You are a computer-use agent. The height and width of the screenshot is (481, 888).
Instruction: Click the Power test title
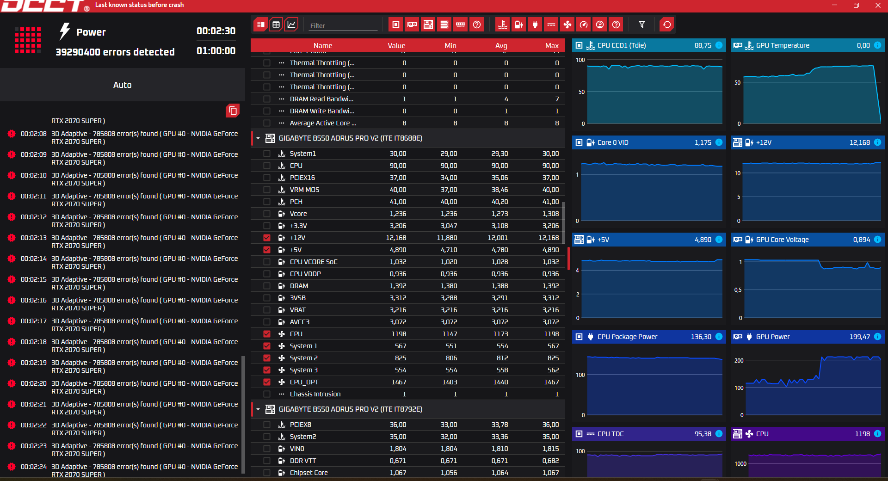click(x=91, y=32)
